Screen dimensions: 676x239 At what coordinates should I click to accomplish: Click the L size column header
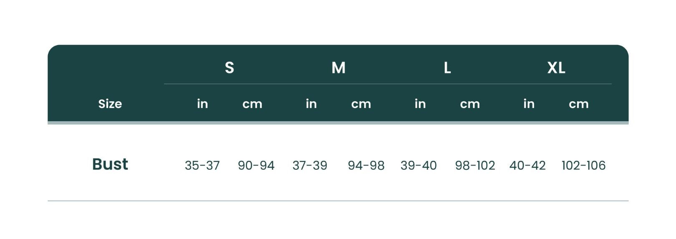pos(447,68)
